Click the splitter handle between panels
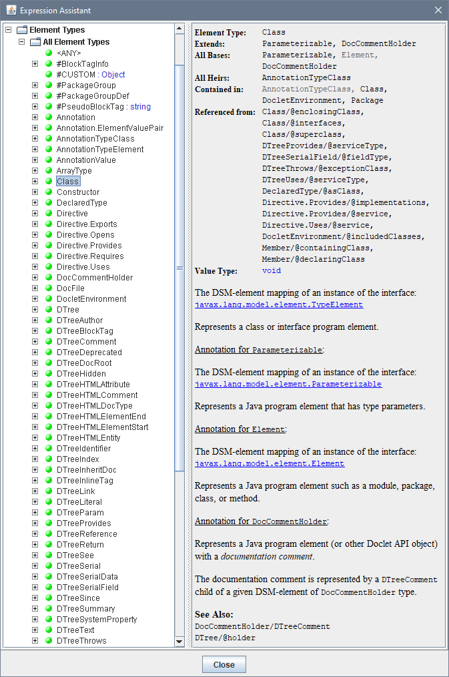This screenshot has width=449, height=677. pos(188,334)
